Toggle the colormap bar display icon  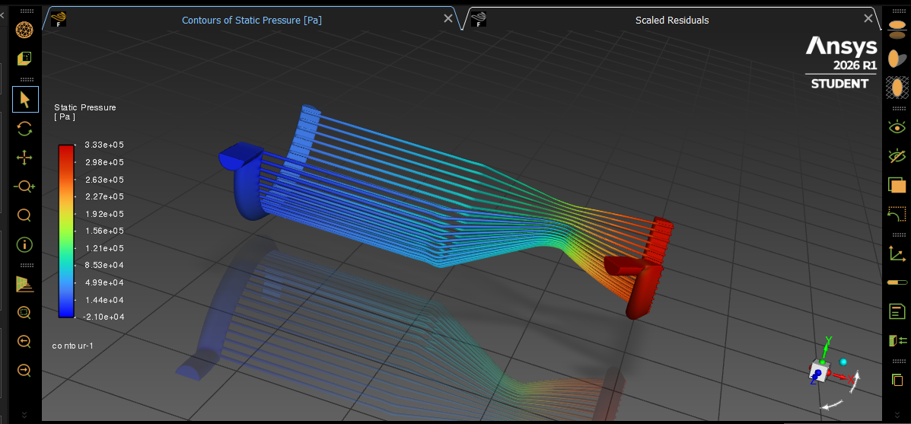coord(897,282)
